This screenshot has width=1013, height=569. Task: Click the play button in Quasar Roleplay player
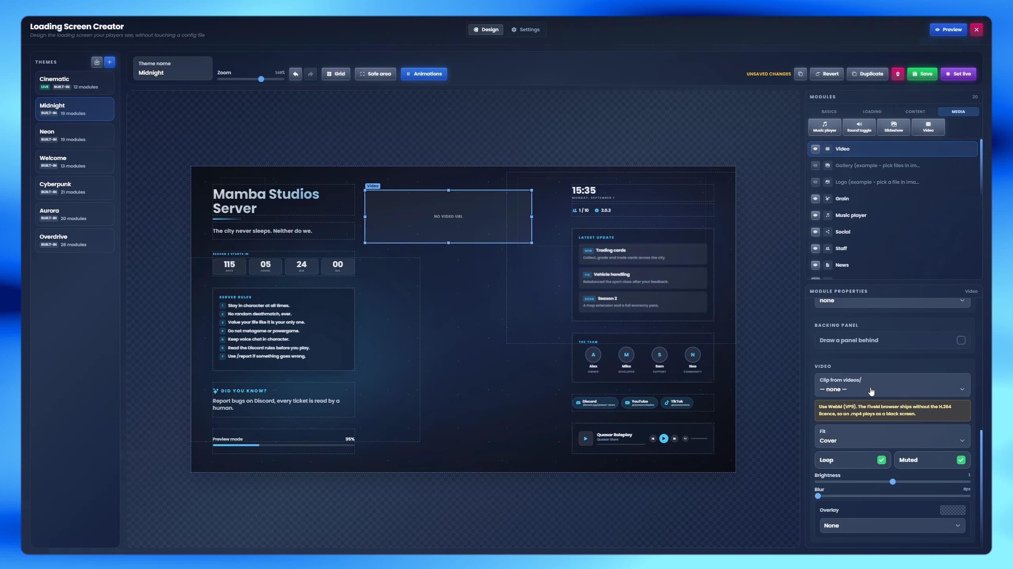coord(664,439)
